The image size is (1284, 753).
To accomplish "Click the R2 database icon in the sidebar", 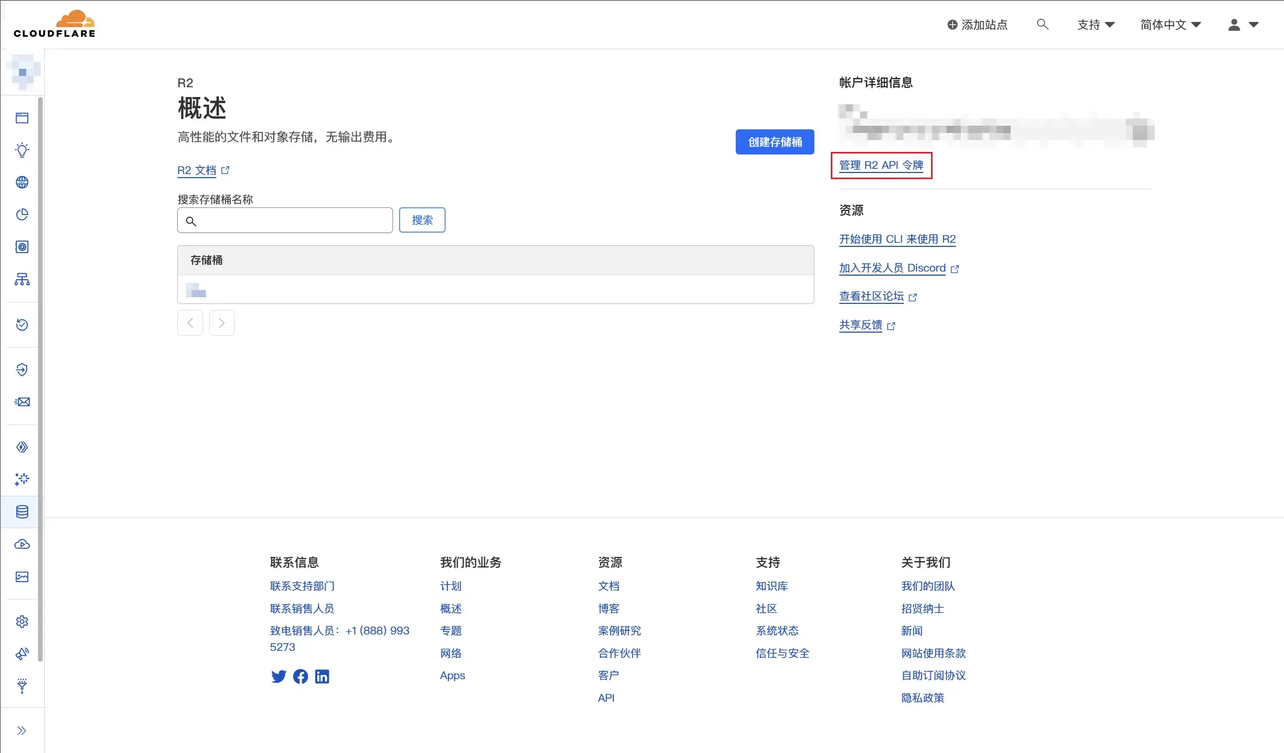I will pyautogui.click(x=22, y=512).
